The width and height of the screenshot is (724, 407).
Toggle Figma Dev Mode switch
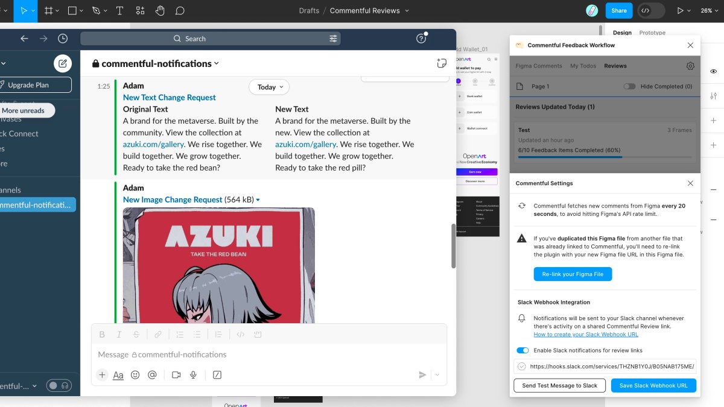pos(652,11)
